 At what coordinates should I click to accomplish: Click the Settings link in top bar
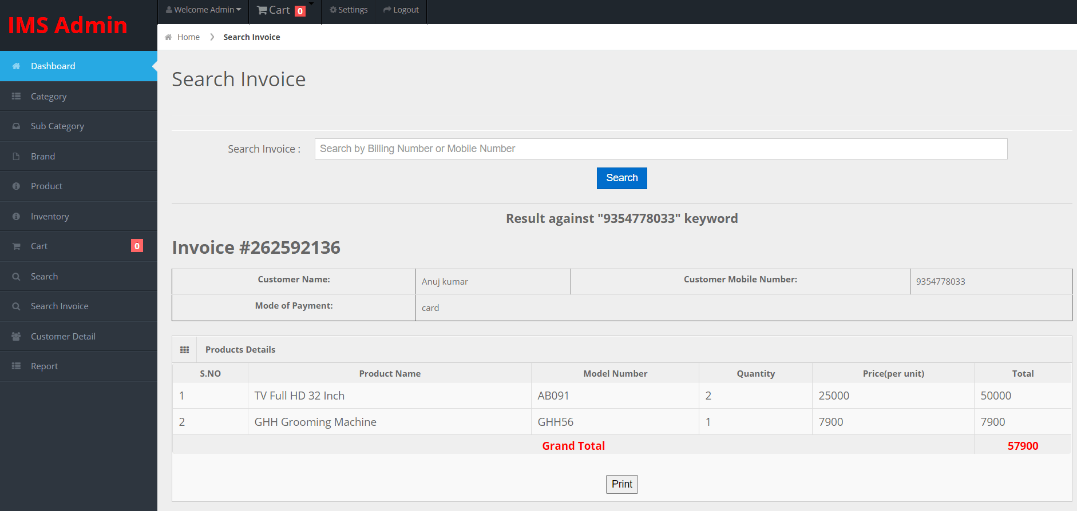(349, 10)
